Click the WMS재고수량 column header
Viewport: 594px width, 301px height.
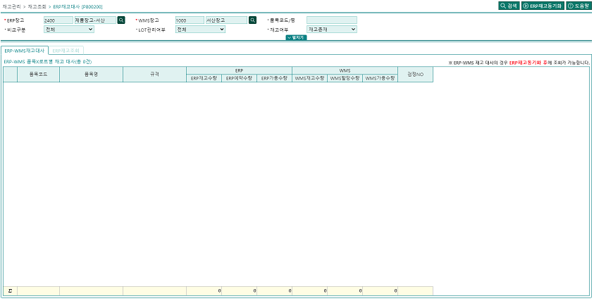(309, 78)
